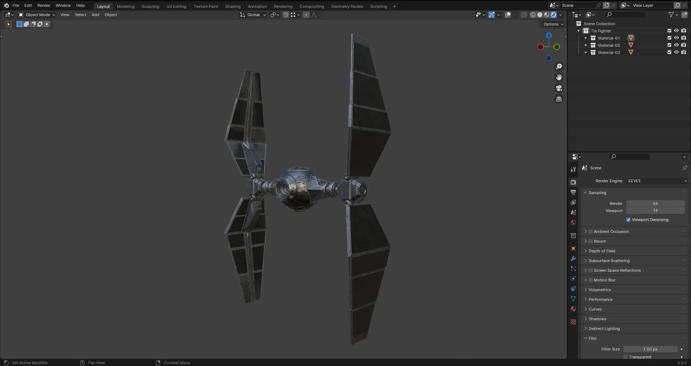Screen dimensions: 691x366
Task: Open the File menu
Action: [x=16, y=5]
